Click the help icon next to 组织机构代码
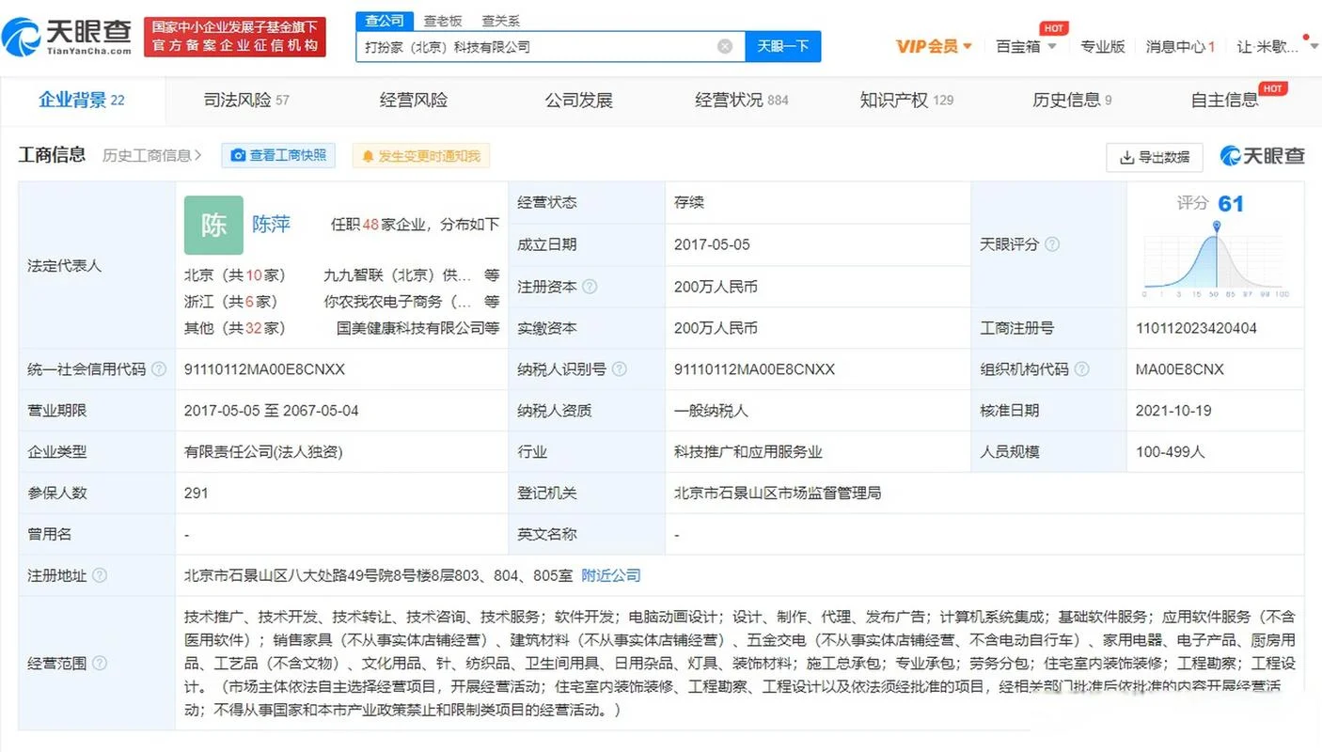The image size is (1322, 752). [x=1082, y=369]
